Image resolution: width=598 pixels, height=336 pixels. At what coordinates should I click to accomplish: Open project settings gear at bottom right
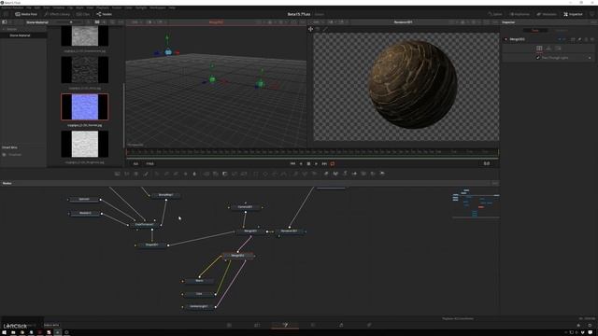pyautogui.click(x=590, y=325)
